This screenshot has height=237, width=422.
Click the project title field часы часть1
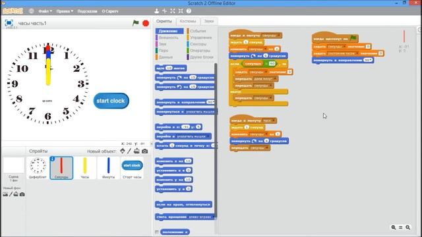click(32, 24)
